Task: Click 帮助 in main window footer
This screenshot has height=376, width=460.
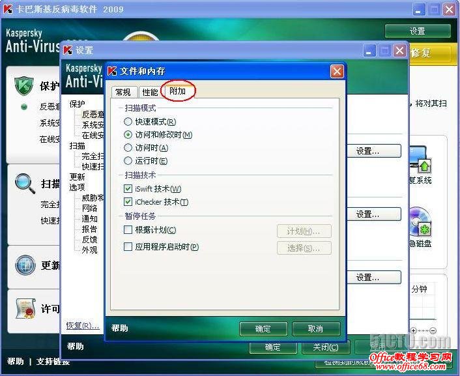Action: (15, 361)
